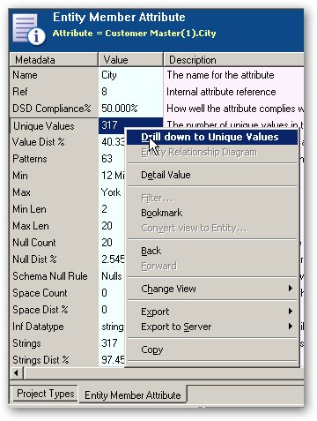Open the Export submenu

point(212,312)
